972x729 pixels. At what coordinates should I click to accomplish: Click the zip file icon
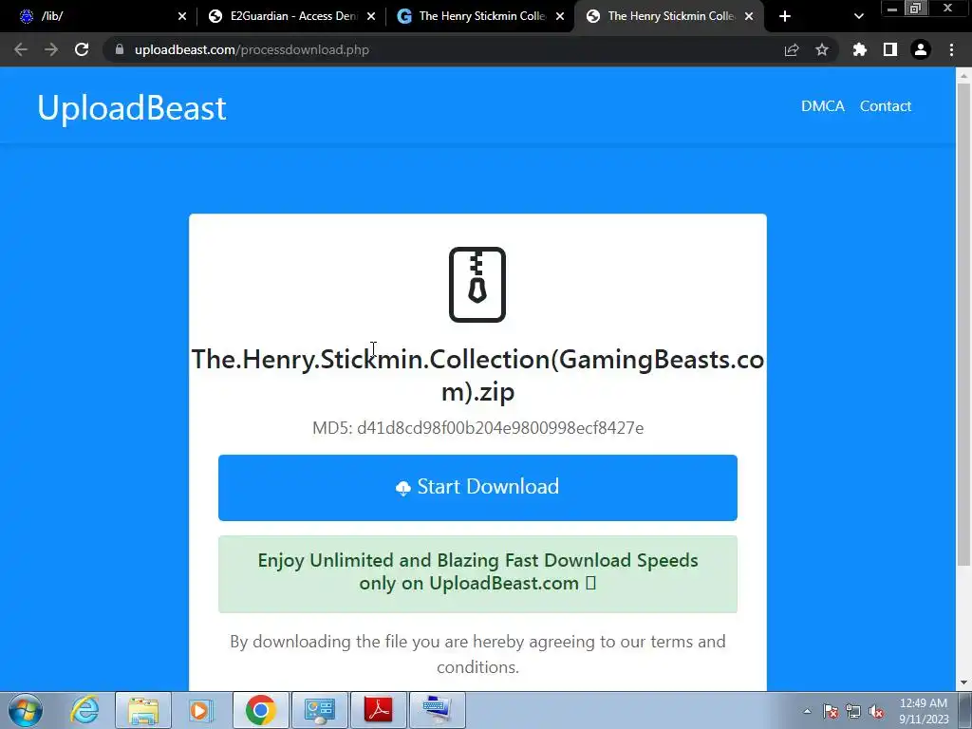[477, 285]
